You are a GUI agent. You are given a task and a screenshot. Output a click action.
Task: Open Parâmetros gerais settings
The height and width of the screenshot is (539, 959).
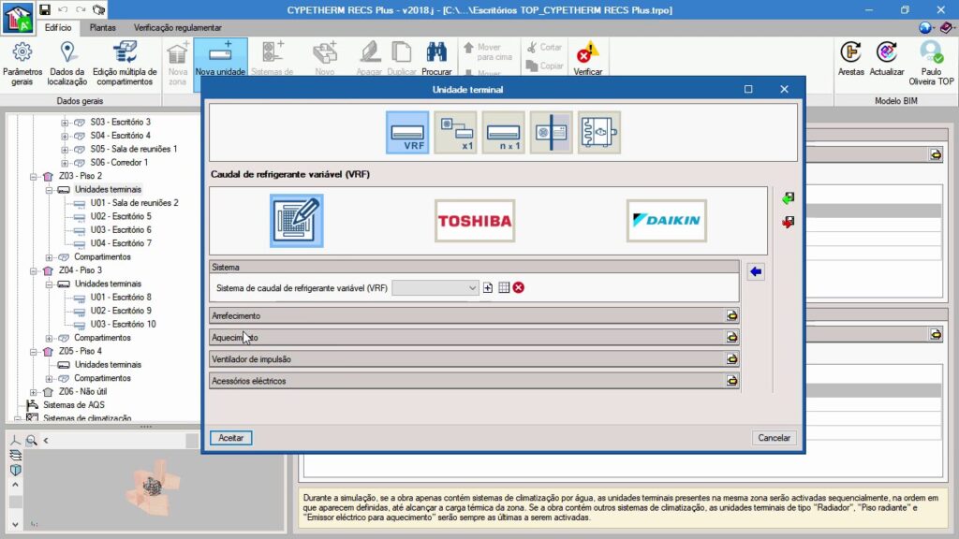[22, 64]
